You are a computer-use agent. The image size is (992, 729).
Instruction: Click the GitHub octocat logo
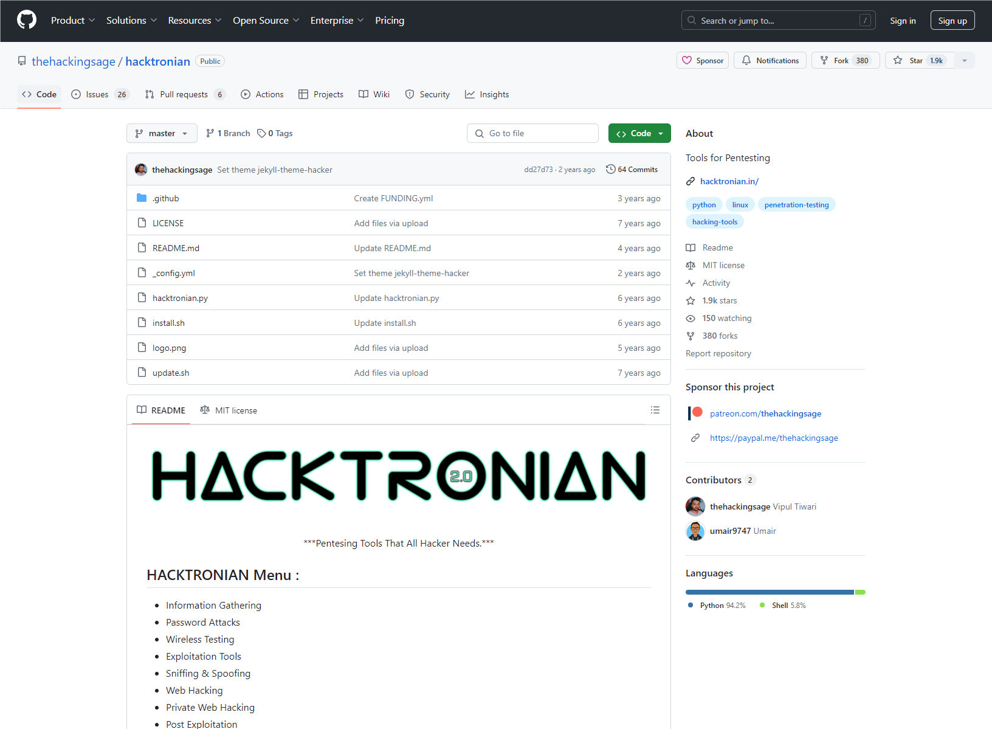click(x=27, y=20)
